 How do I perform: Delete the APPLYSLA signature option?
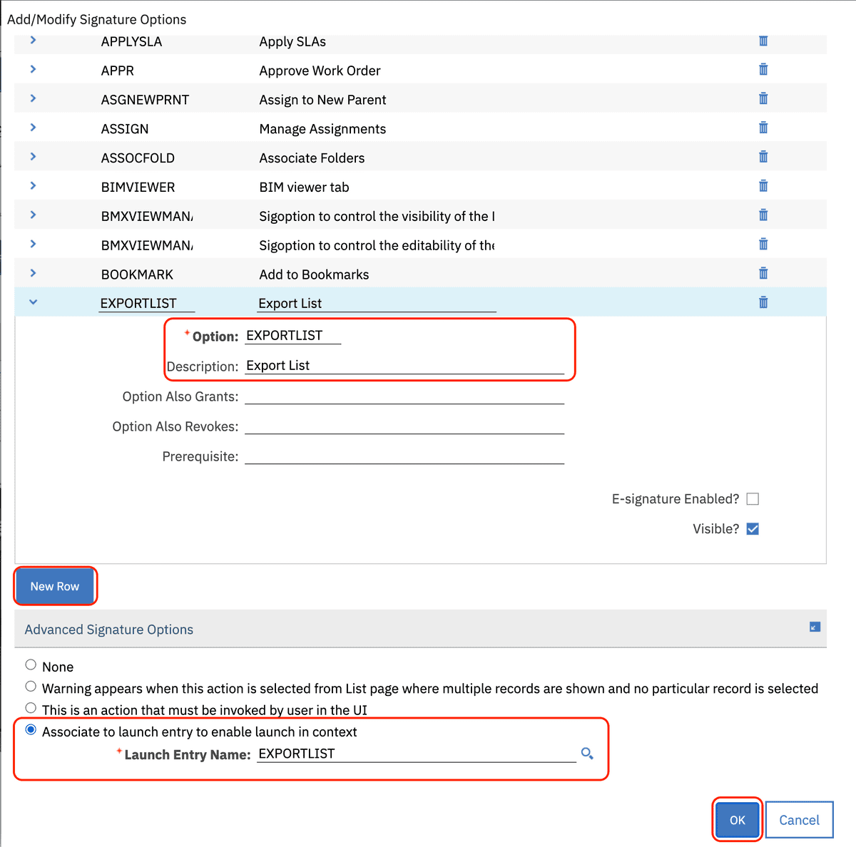coord(763,41)
